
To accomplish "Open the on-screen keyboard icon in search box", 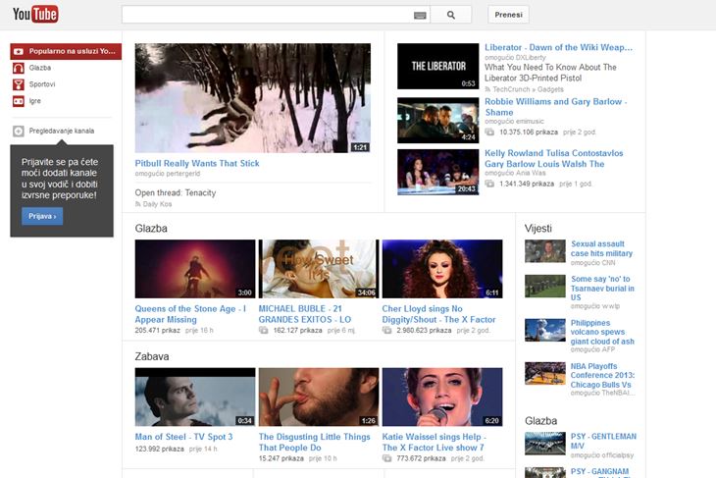I will [x=420, y=16].
